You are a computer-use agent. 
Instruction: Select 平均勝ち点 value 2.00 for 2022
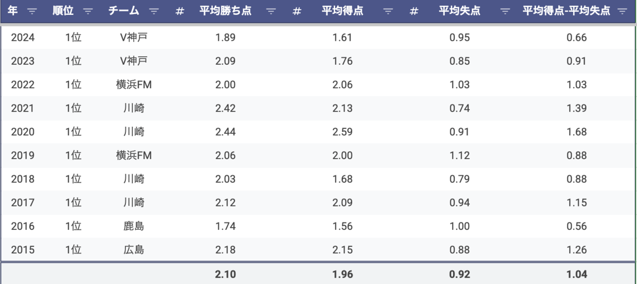pos(225,85)
